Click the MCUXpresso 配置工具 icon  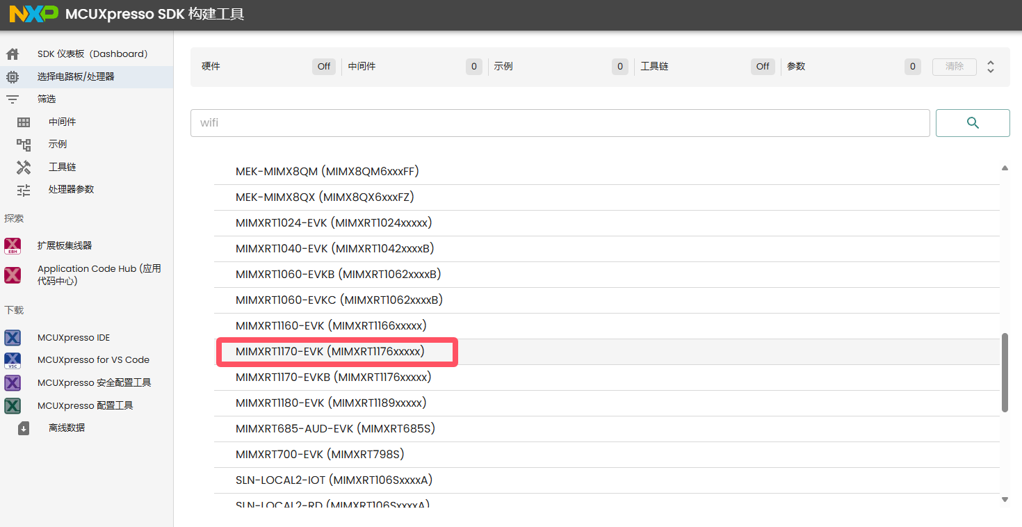coord(13,406)
